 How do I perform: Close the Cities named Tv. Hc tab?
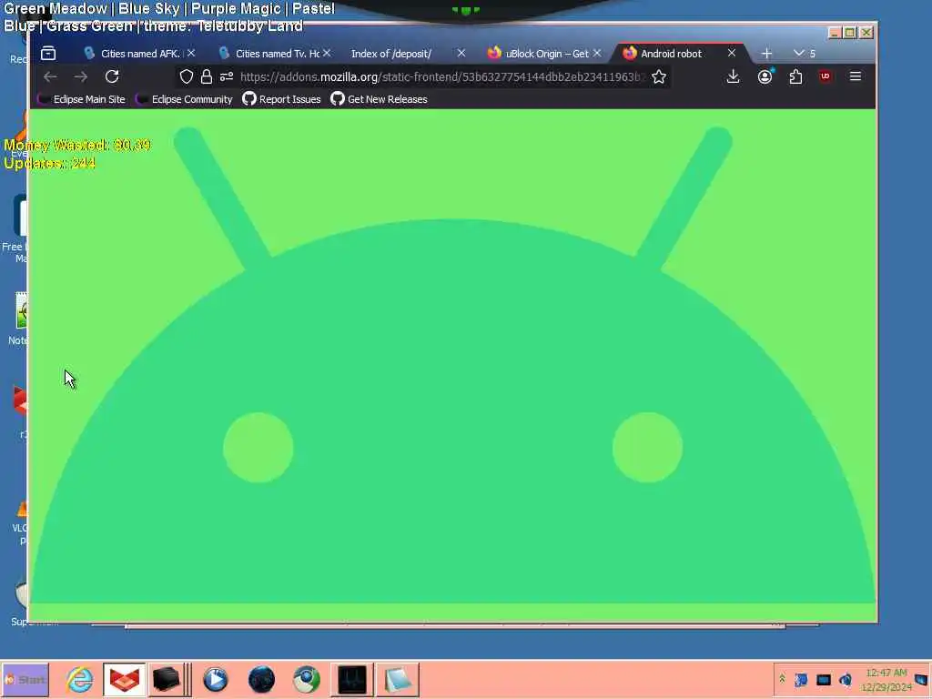click(x=327, y=53)
